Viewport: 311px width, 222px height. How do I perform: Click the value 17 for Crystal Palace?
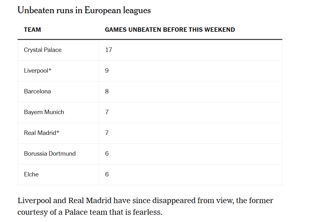click(x=109, y=50)
